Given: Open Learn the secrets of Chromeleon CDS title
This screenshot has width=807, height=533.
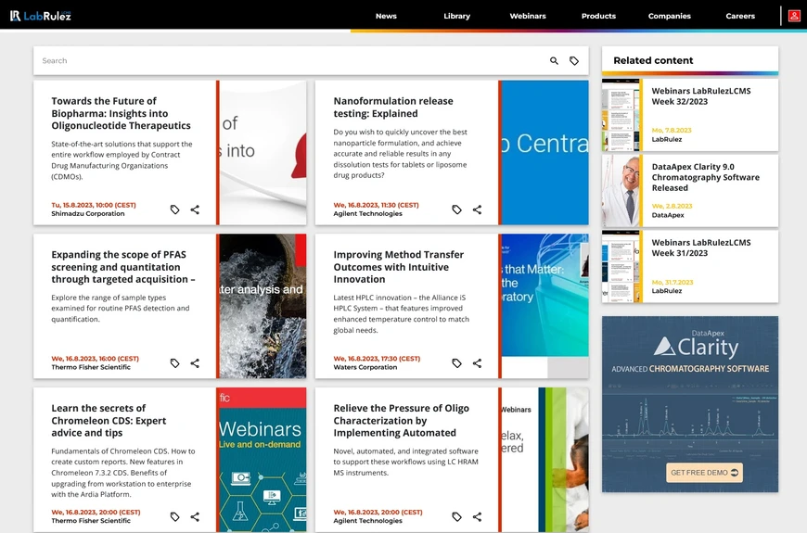Looking at the screenshot, I should click(109, 420).
